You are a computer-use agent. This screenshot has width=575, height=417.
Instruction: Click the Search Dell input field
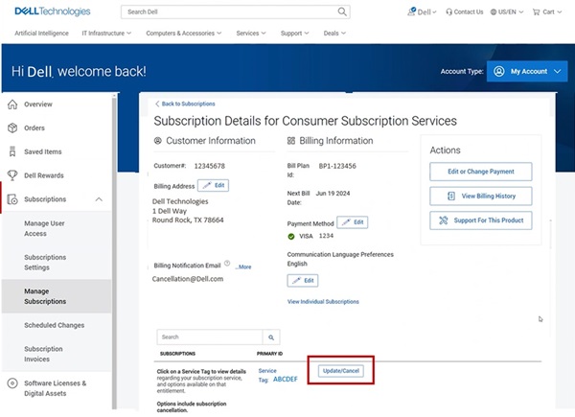coord(228,12)
